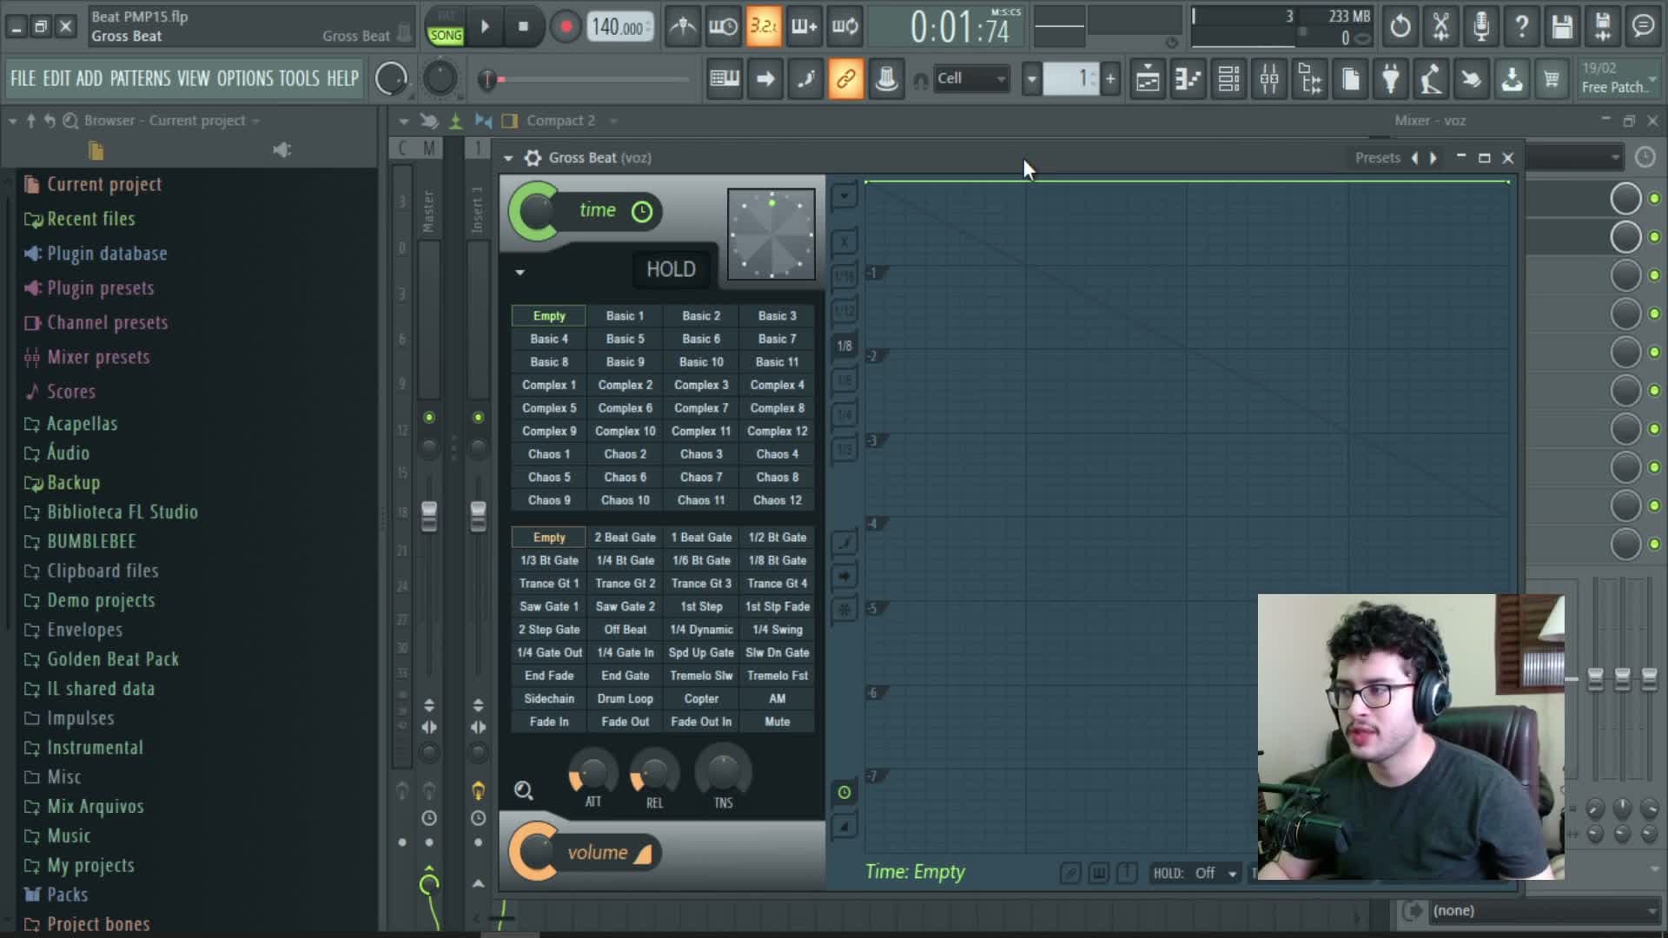Open the Mixer icon in the toolbar
The width and height of the screenshot is (1668, 938).
coord(1269,79)
